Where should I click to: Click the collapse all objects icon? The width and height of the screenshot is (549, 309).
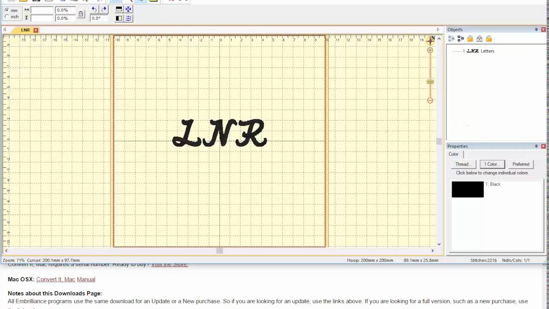pyautogui.click(x=461, y=39)
